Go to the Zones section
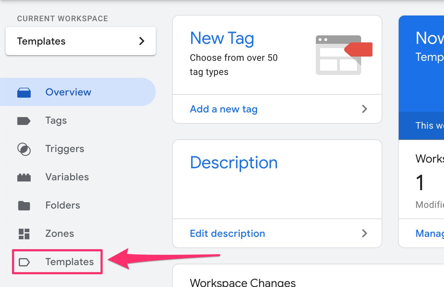This screenshot has height=287, width=444. [x=59, y=234]
